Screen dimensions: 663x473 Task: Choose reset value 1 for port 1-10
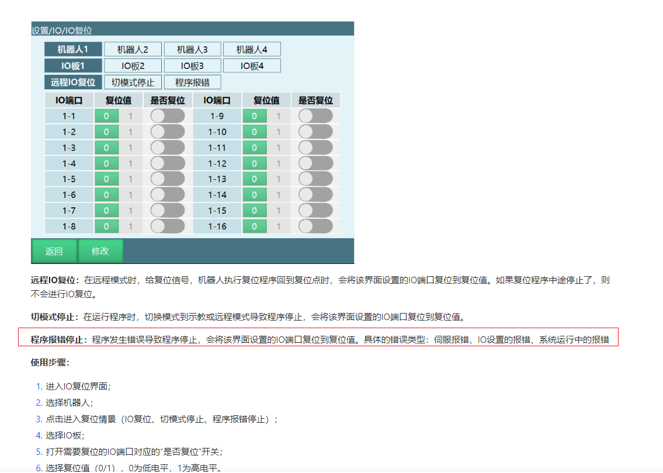click(x=278, y=132)
